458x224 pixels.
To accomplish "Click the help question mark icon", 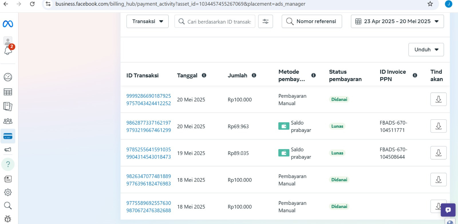I will pyautogui.click(x=8, y=164).
